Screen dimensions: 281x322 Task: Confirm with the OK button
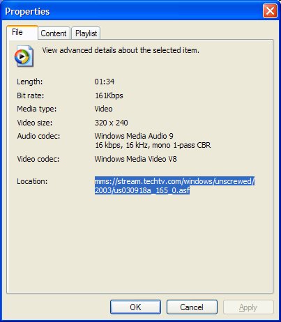tap(135, 307)
